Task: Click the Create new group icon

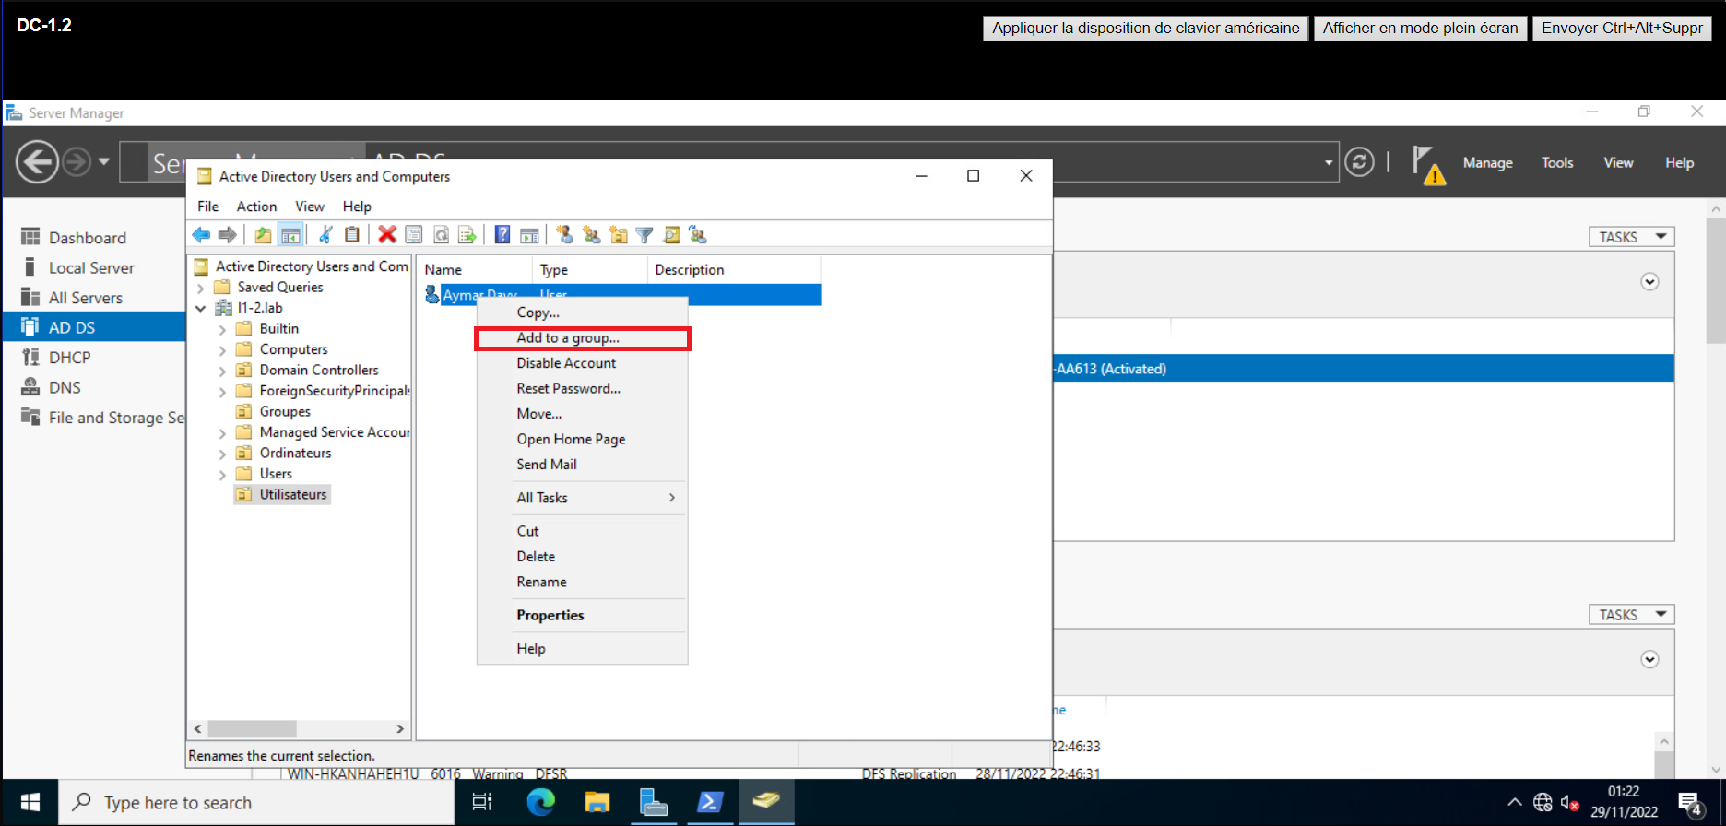Action: (x=591, y=235)
